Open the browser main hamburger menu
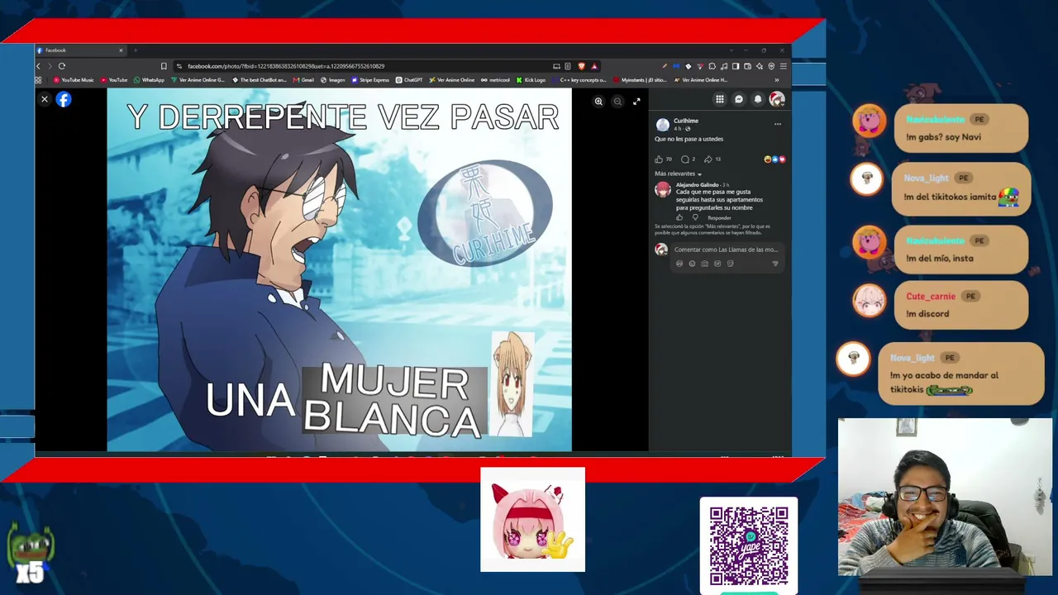The image size is (1058, 595). pos(784,66)
